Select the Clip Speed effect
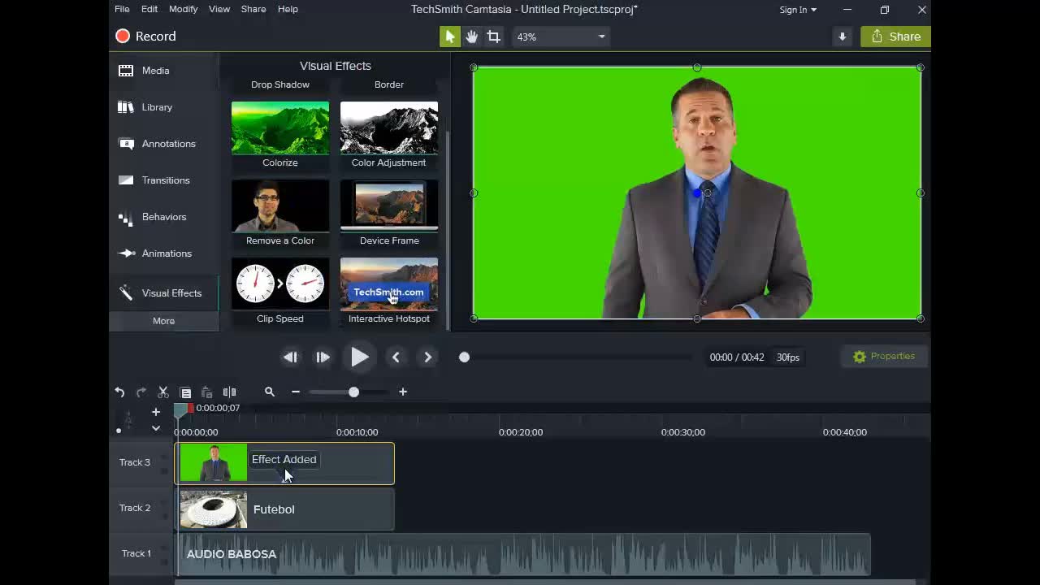 [x=280, y=284]
